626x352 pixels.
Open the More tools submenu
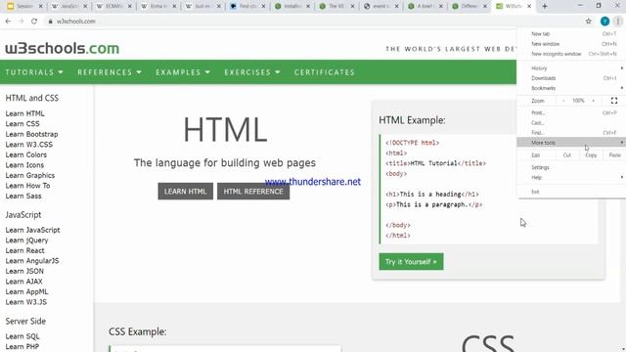click(571, 143)
